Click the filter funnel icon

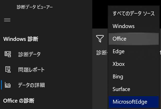(100, 39)
